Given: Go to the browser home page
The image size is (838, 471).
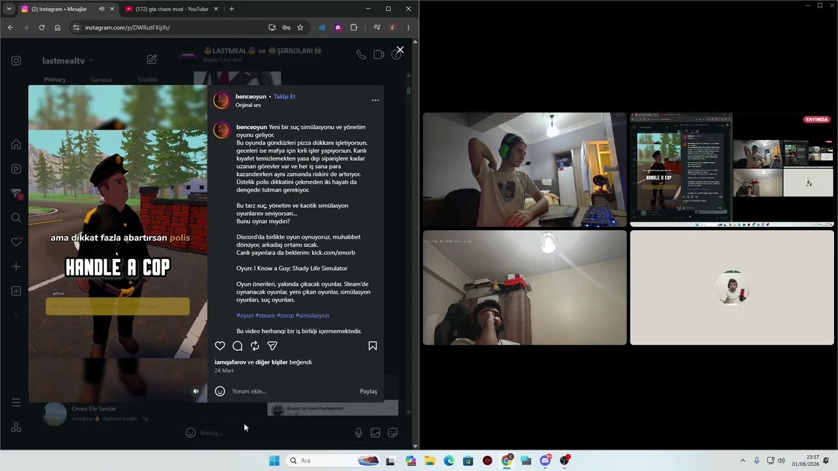Looking at the screenshot, I should pyautogui.click(x=58, y=27).
